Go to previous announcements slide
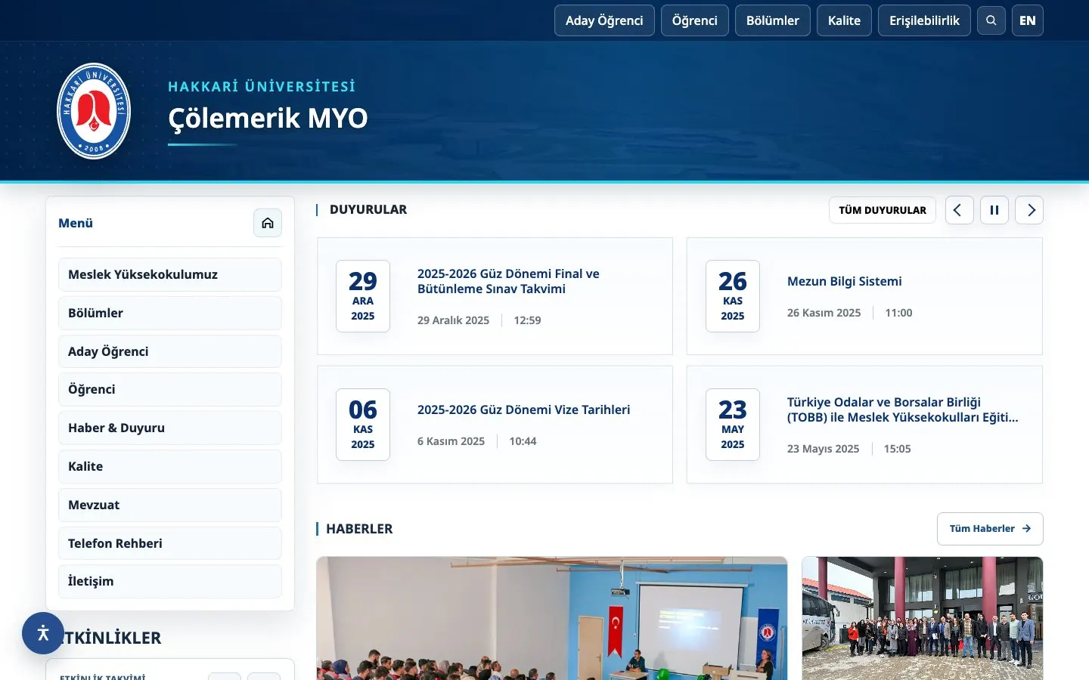 click(x=959, y=210)
